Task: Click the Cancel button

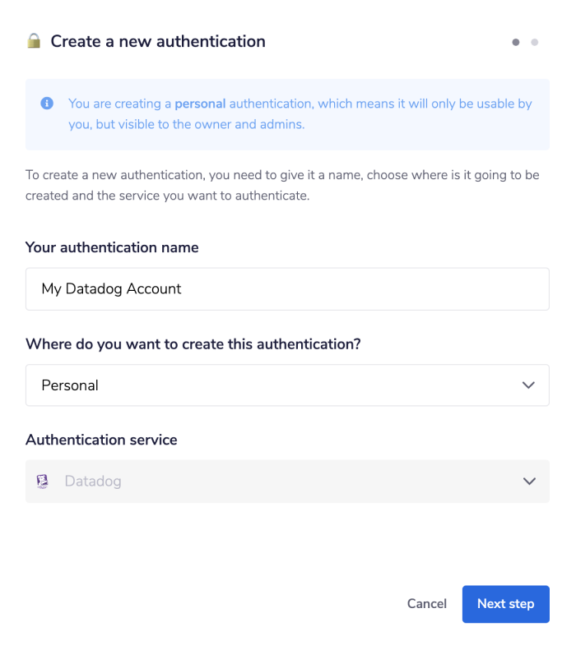Action: (426, 604)
